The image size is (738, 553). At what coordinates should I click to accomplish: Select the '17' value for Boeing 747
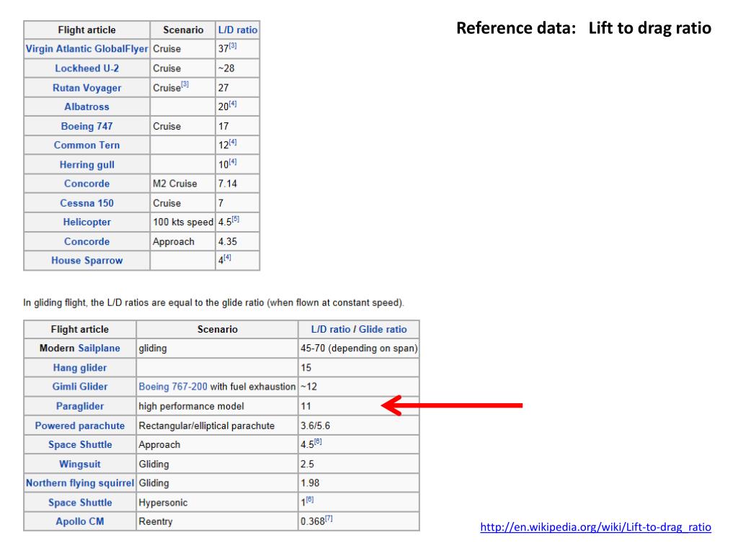223,127
